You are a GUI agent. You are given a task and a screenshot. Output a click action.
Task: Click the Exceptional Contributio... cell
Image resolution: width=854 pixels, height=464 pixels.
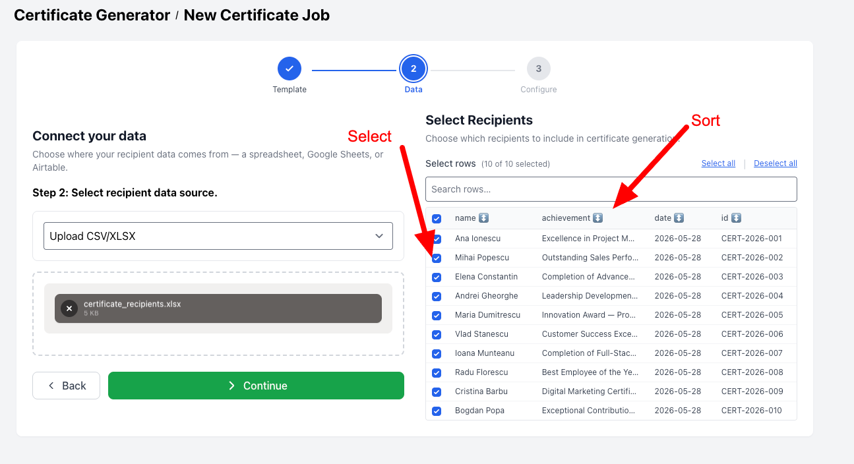(x=589, y=411)
